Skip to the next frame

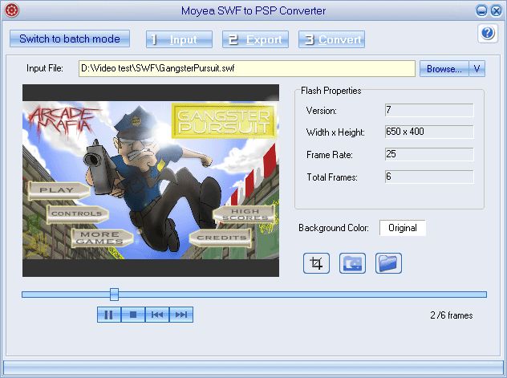[x=181, y=315]
